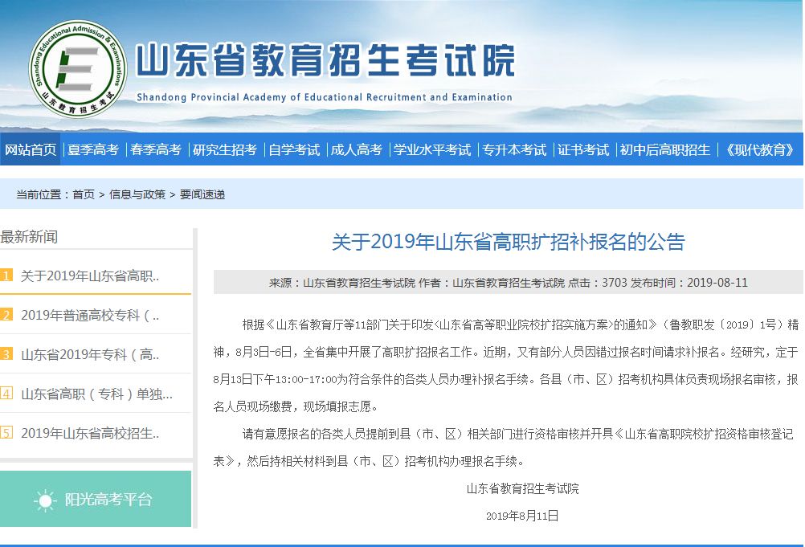
Task: Click the number 1 badge in news list
Action: 6,276
